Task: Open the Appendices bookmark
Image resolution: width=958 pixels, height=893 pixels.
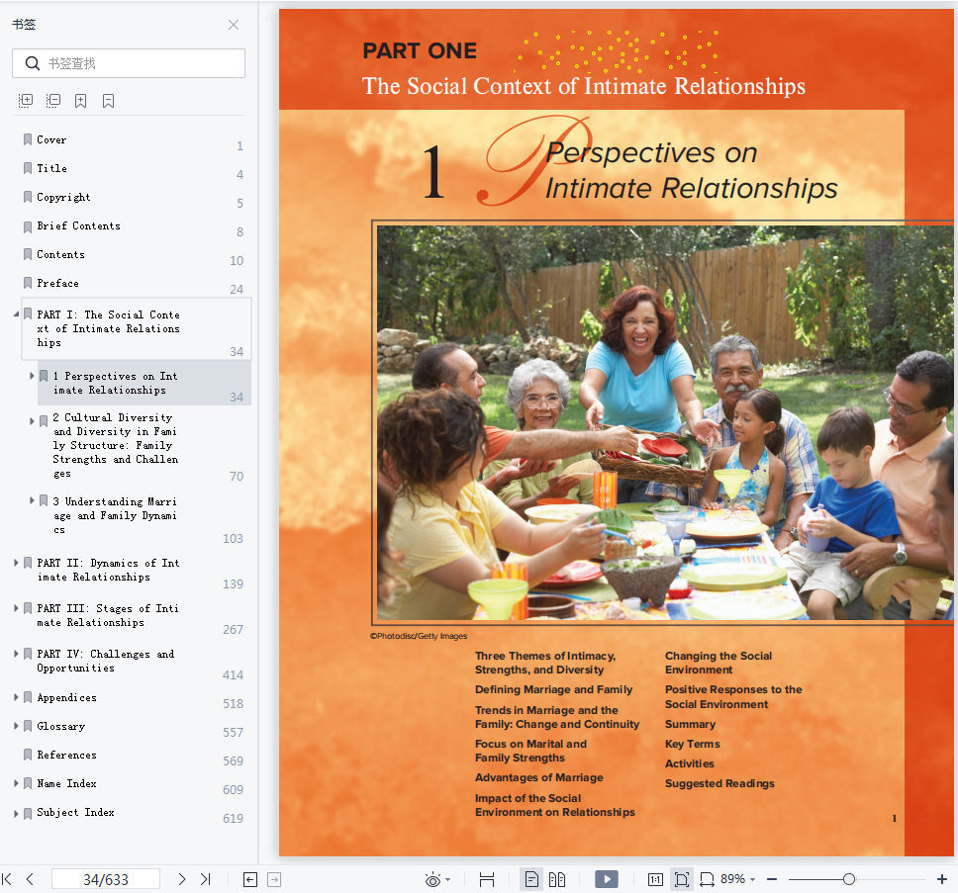Action: [66, 697]
